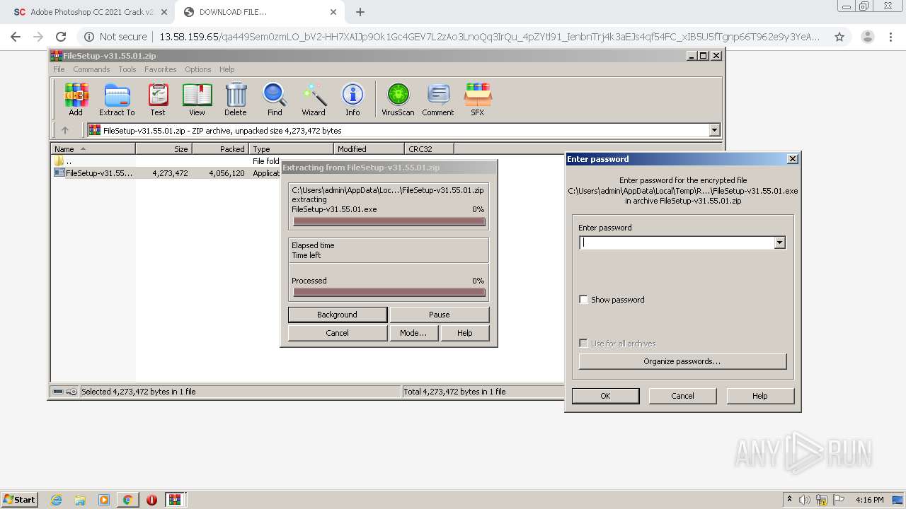Reload the browser page
The width and height of the screenshot is (906, 509).
point(61,37)
